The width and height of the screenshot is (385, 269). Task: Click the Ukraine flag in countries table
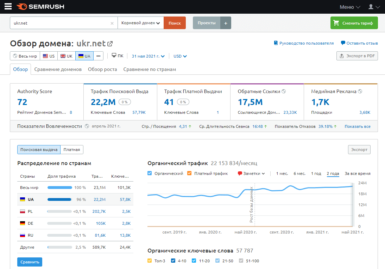pos(22,199)
